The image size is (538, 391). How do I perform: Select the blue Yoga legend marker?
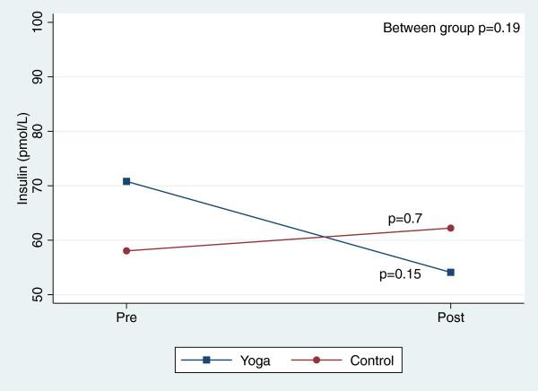click(205, 361)
